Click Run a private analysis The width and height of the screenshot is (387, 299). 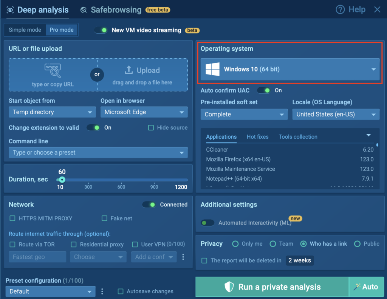[272, 287]
